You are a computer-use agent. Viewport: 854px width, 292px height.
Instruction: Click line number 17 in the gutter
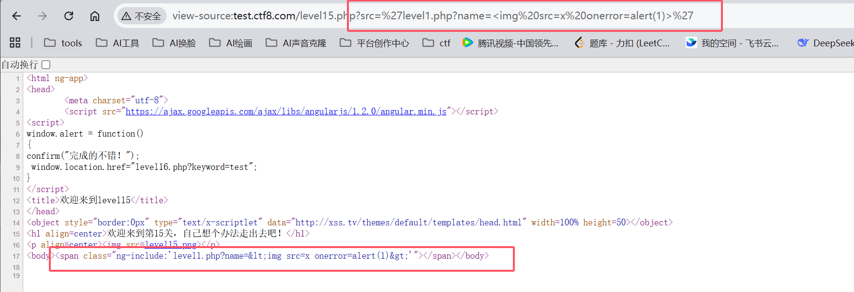(16, 256)
